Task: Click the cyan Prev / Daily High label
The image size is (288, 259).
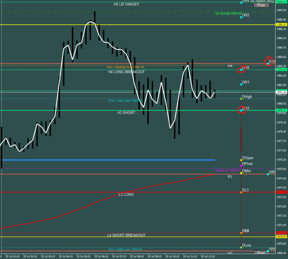Action: click(125, 101)
